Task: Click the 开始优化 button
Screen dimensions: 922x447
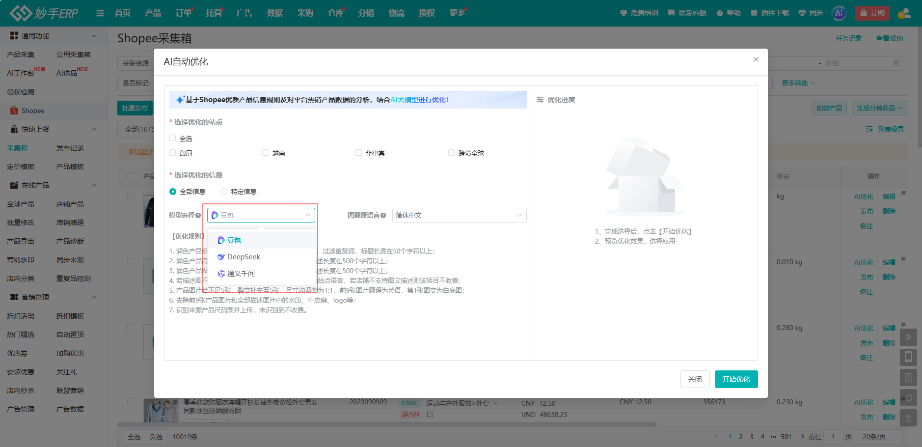Action: tap(736, 379)
